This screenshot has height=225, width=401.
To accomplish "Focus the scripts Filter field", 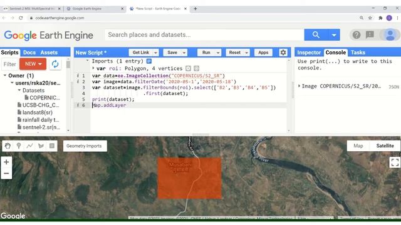I will point(10,64).
